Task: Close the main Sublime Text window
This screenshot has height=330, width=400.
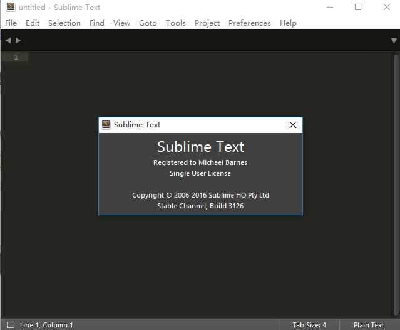Action: [387, 7]
